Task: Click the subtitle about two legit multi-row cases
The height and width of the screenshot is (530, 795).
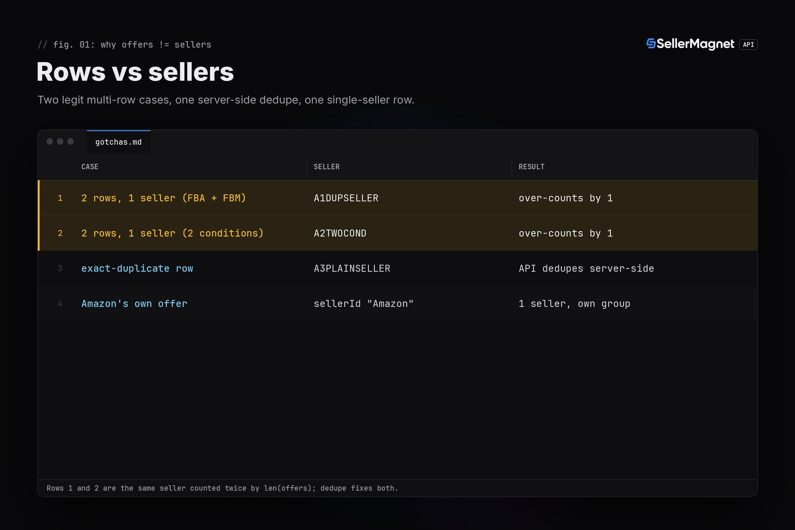Action: click(x=226, y=100)
